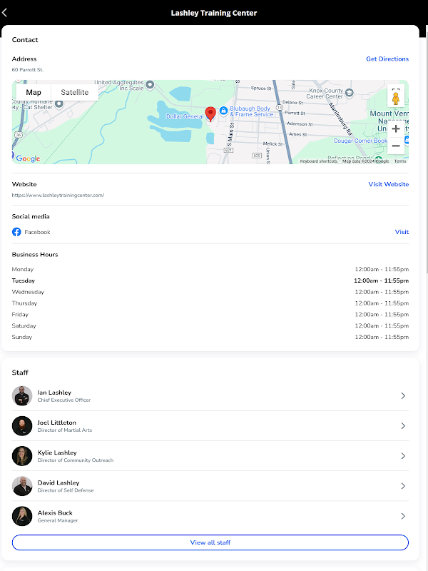This screenshot has height=571, width=428.
Task: Click Get Directions link
Action: pyautogui.click(x=387, y=59)
